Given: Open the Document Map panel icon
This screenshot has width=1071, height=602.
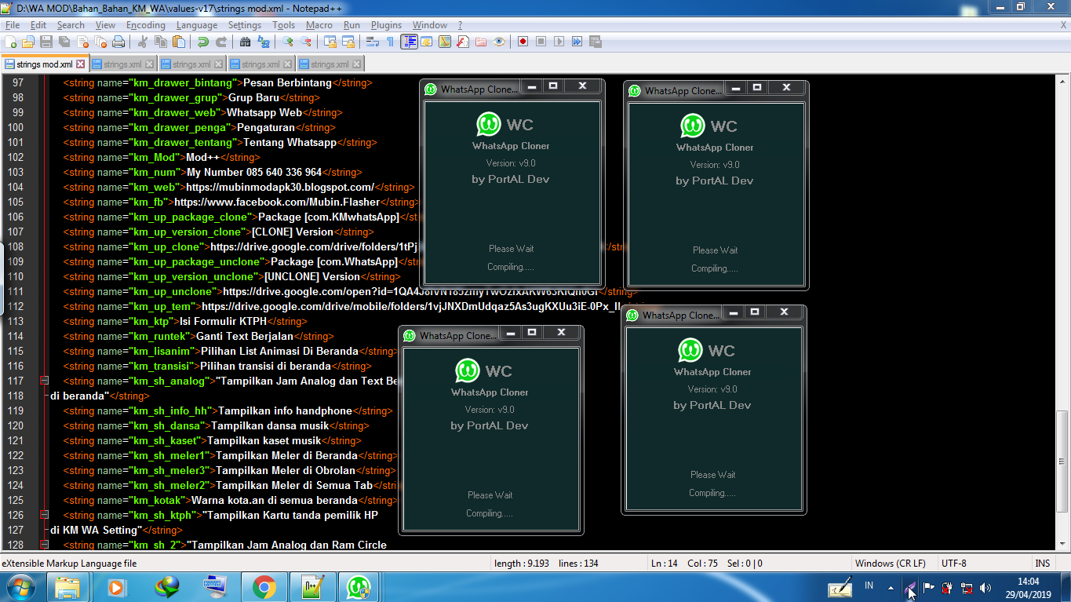Looking at the screenshot, I should (x=445, y=42).
